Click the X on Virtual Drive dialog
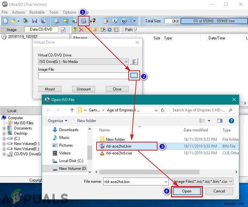 [137, 42]
